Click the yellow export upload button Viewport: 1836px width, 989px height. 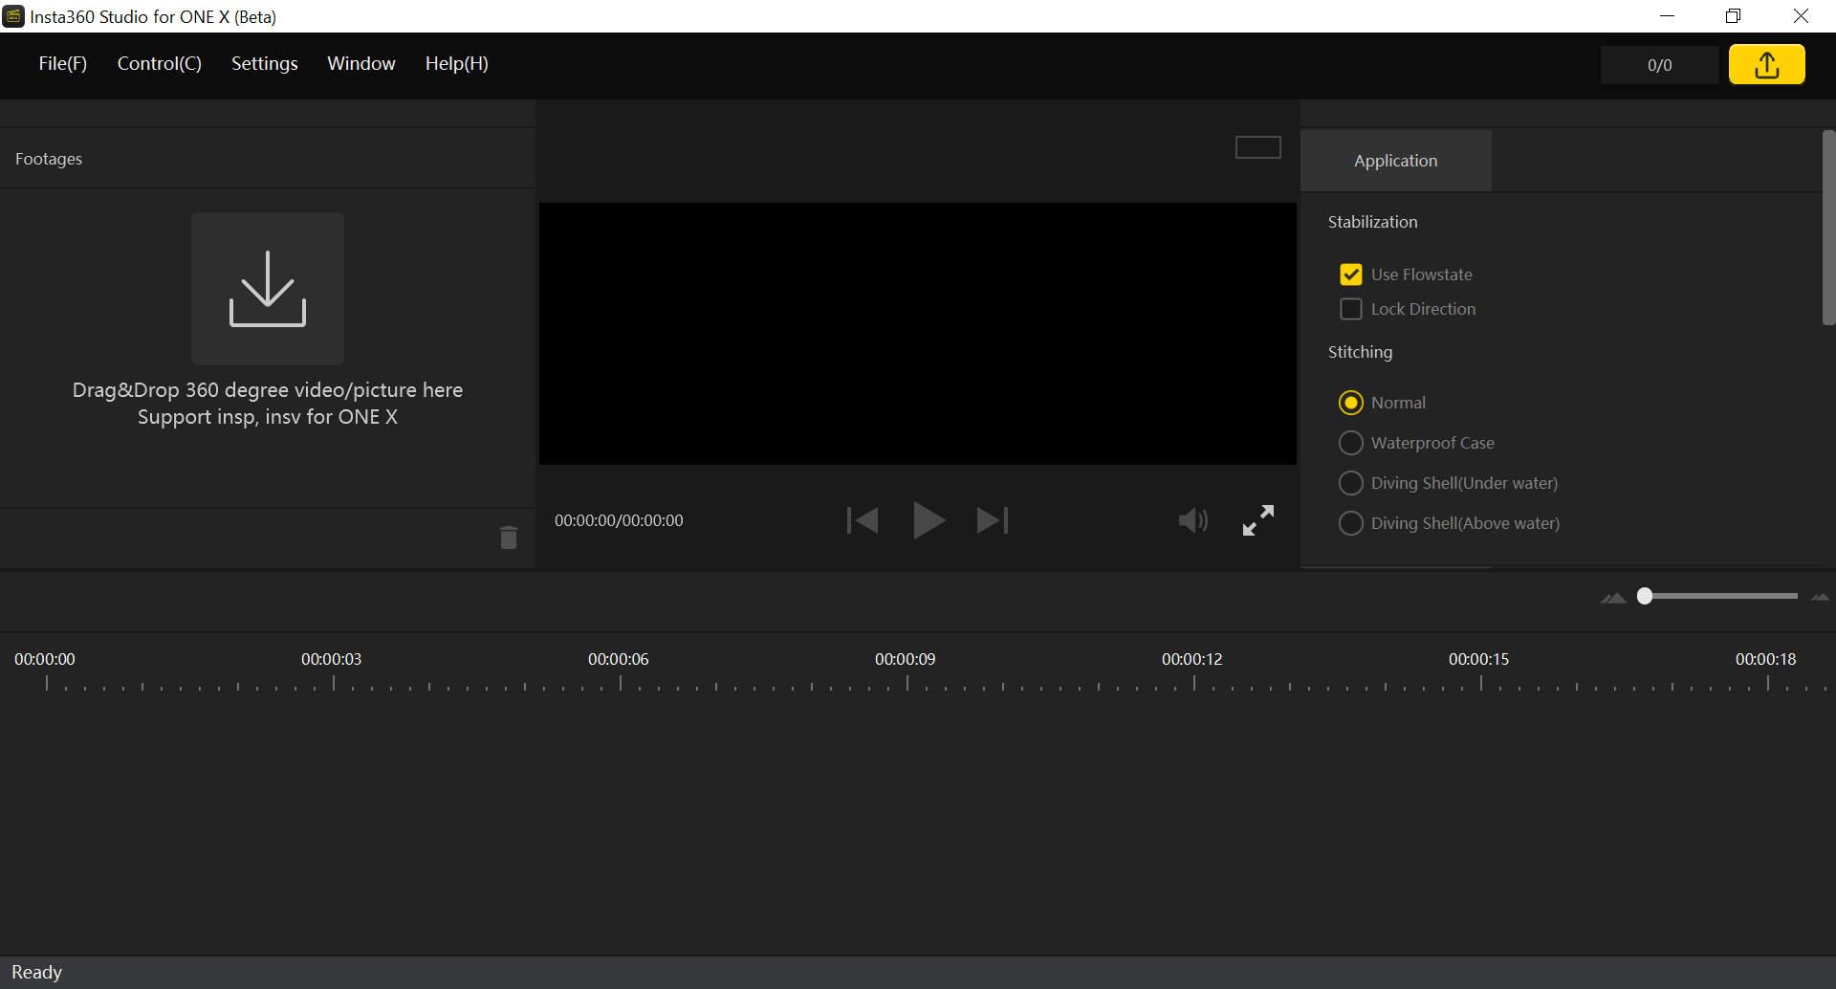pyautogui.click(x=1766, y=64)
